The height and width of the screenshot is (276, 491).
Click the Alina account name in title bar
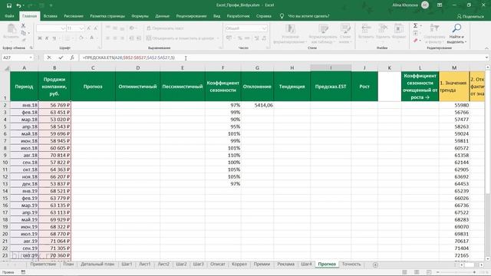405,5
